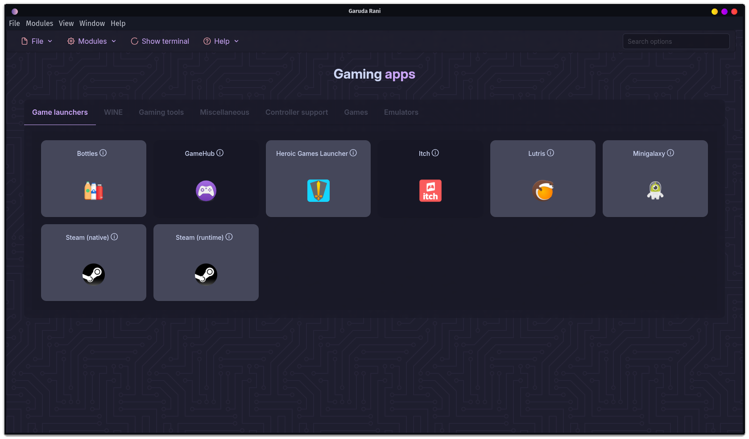The image size is (749, 439).
Task: Click the Heroic Games Launcher shield icon
Action: click(319, 191)
